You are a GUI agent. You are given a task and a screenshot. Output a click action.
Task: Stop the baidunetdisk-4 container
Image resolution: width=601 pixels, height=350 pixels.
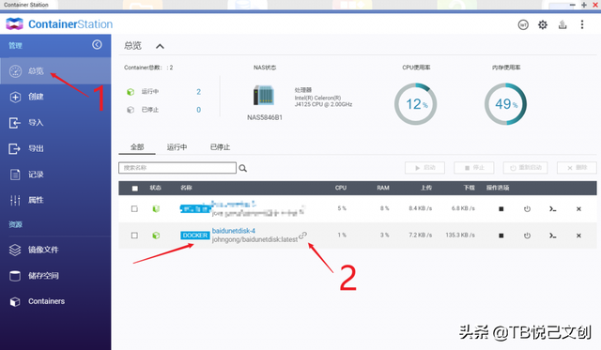[x=501, y=236]
